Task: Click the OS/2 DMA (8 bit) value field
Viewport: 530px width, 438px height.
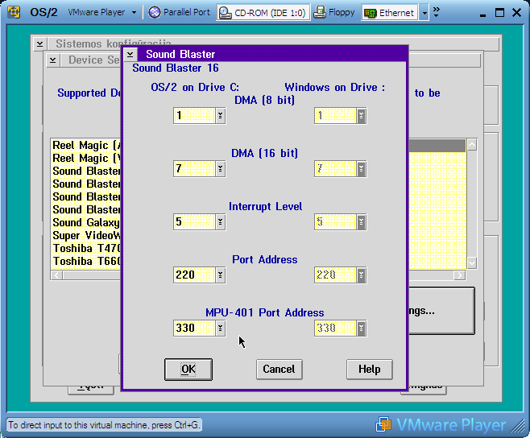Action: click(194, 116)
